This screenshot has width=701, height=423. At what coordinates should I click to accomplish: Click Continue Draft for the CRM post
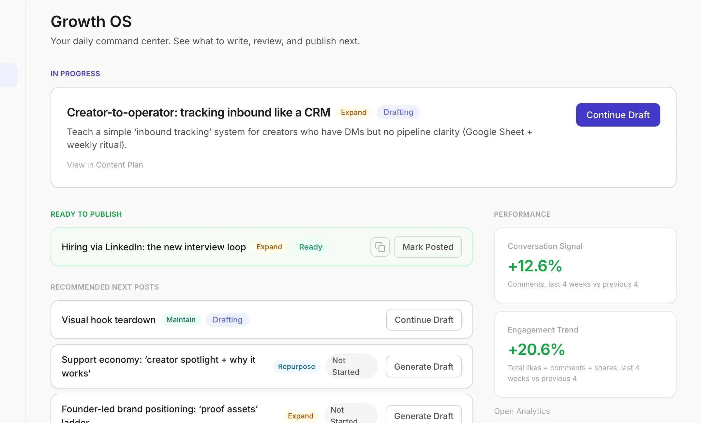point(618,115)
